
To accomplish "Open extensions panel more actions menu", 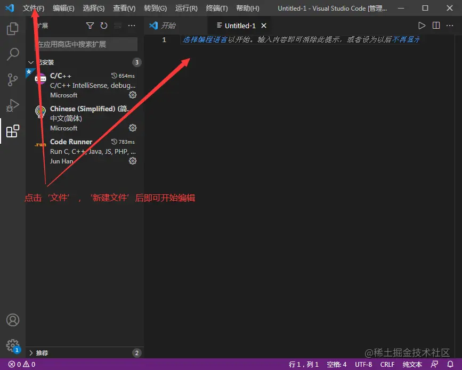I will (132, 26).
